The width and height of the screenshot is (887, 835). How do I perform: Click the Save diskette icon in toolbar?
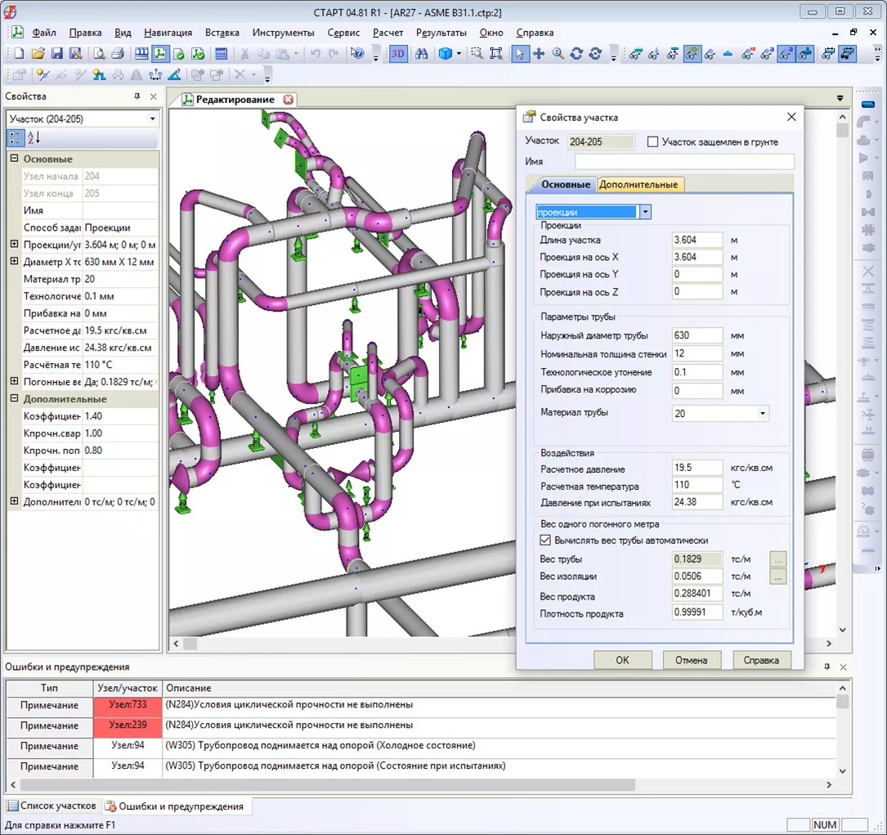(x=57, y=54)
